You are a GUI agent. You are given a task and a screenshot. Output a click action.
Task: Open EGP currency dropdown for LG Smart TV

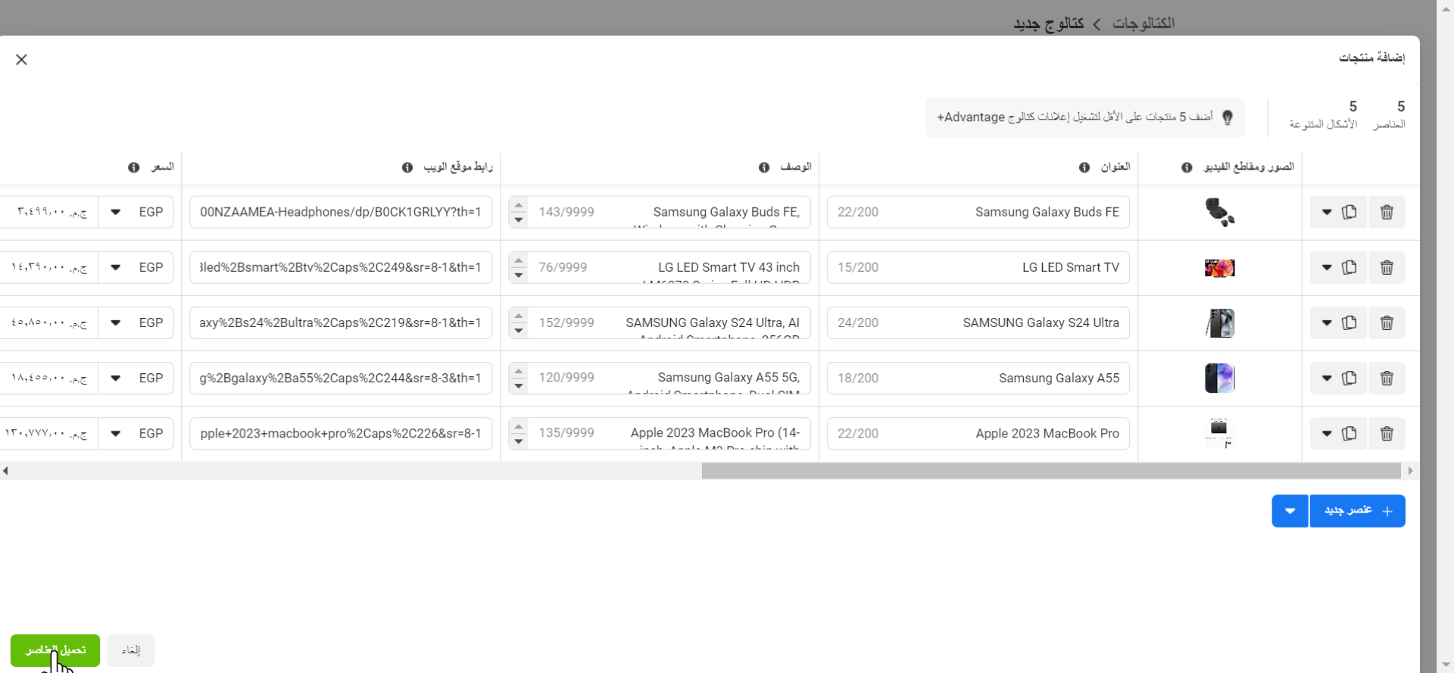coord(136,267)
